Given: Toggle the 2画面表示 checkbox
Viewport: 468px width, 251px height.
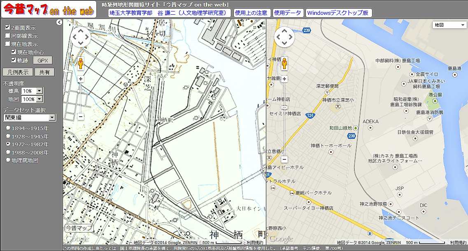Looking at the screenshot, I should (7, 27).
